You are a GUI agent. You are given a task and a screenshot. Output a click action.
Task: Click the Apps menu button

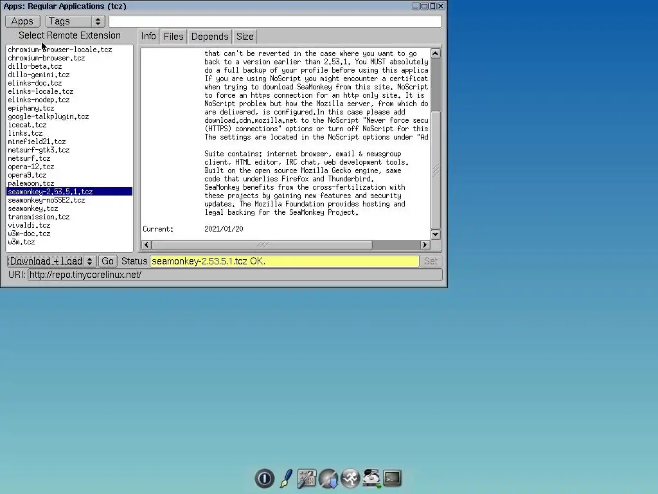[22, 21]
